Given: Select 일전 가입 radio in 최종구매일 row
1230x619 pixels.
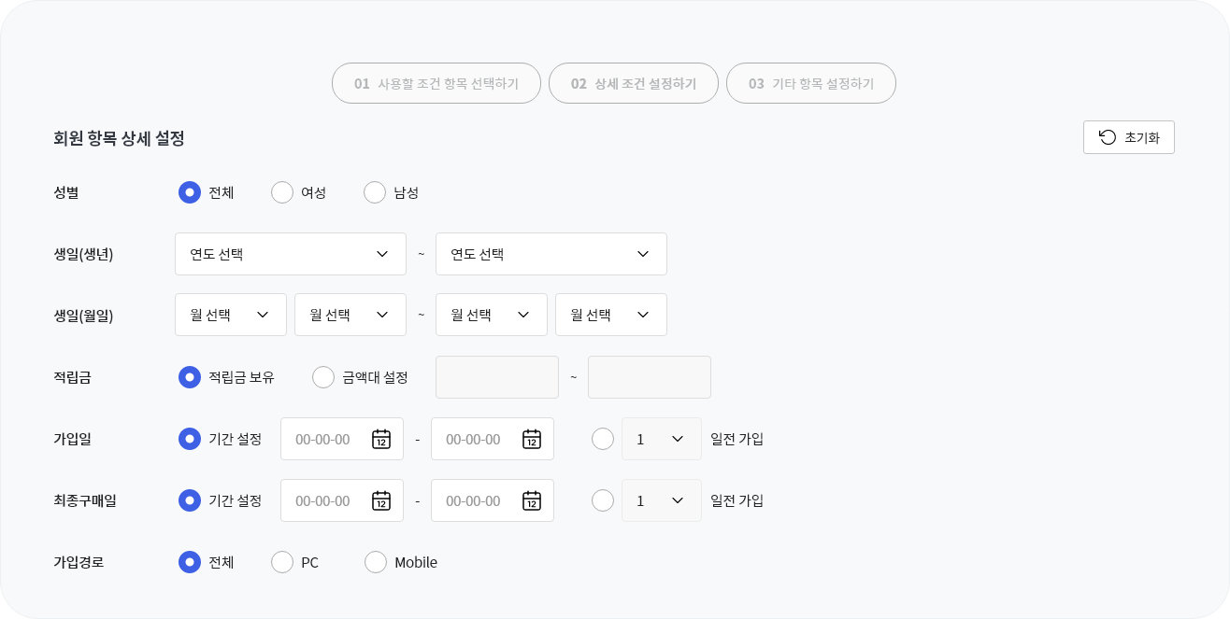Looking at the screenshot, I should click(x=603, y=500).
